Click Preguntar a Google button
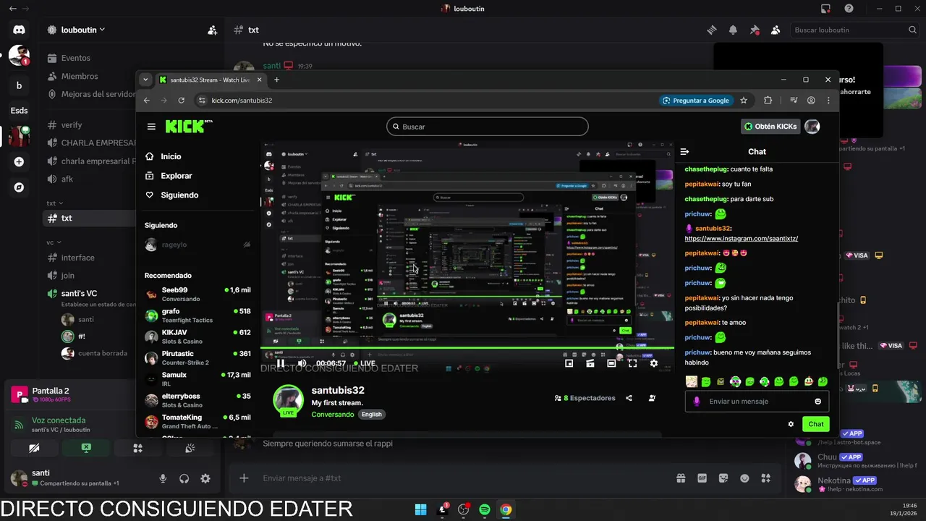This screenshot has width=926, height=521. click(x=696, y=101)
